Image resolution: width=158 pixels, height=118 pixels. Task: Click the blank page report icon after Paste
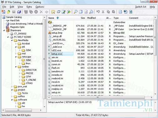point(120,12)
